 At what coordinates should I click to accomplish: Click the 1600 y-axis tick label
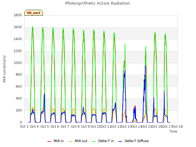(18, 27)
